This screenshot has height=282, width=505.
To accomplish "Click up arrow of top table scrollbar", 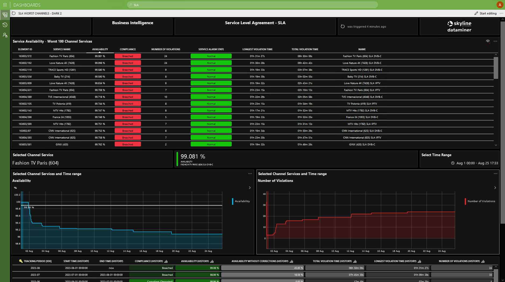I will [x=496, y=55].
